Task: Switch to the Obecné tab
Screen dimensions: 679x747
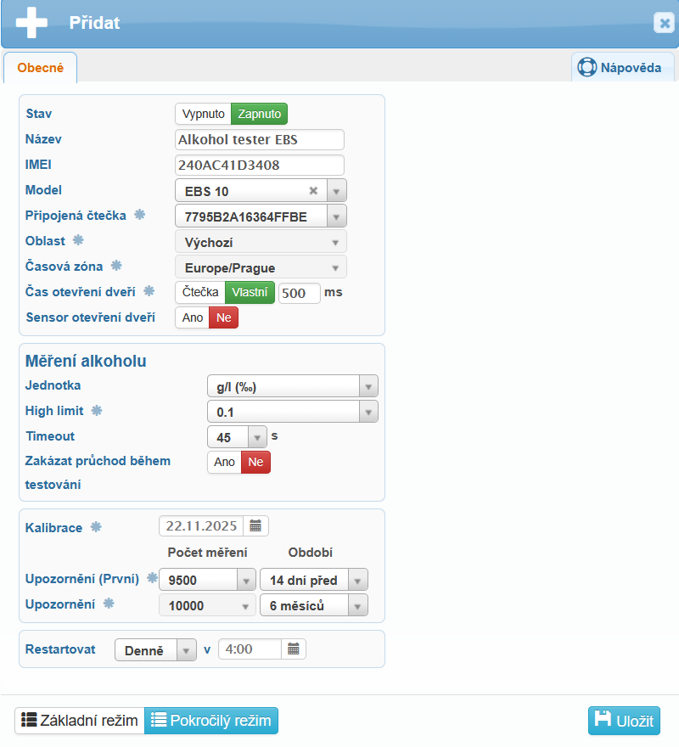Action: pyautogui.click(x=40, y=68)
